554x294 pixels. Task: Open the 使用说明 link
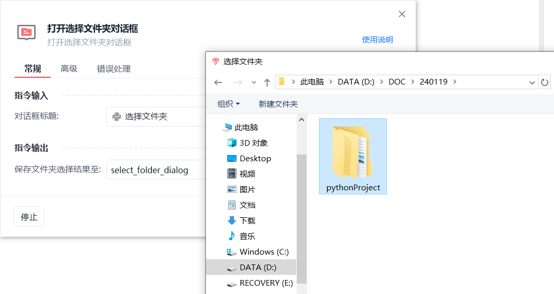[x=377, y=39]
